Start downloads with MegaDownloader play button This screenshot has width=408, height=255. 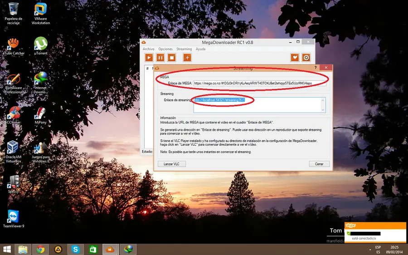149,58
